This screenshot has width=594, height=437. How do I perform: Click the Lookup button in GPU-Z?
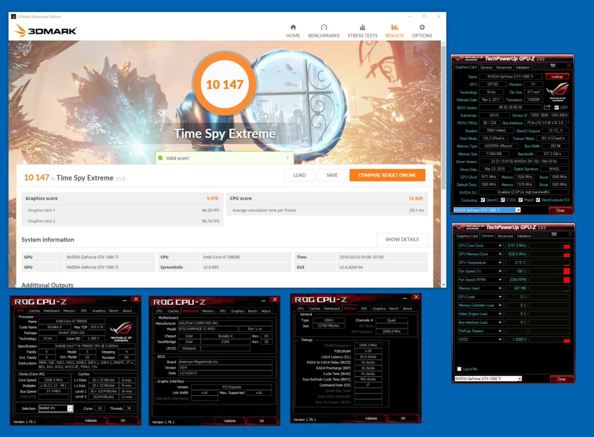557,77
